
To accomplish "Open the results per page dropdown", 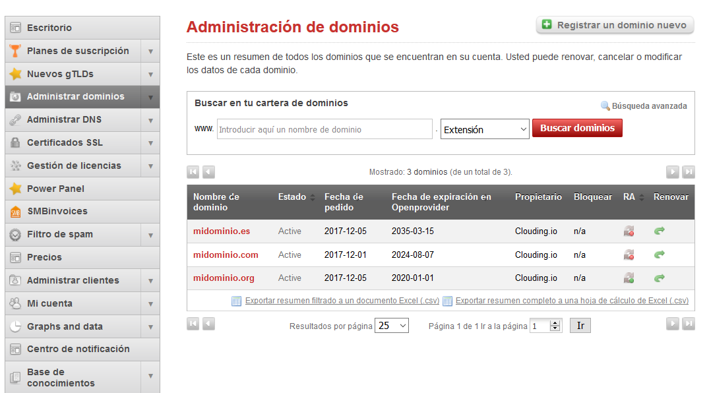I will point(392,326).
